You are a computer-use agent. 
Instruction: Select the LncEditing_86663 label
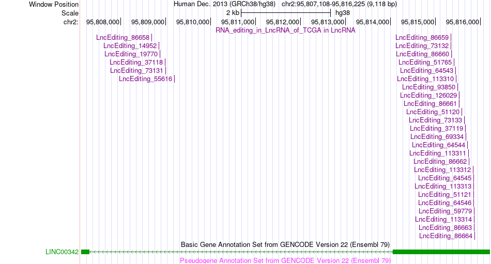pyautogui.click(x=446, y=228)
